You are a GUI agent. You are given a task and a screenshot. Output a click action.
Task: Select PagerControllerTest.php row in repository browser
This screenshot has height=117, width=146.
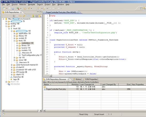click(94, 89)
